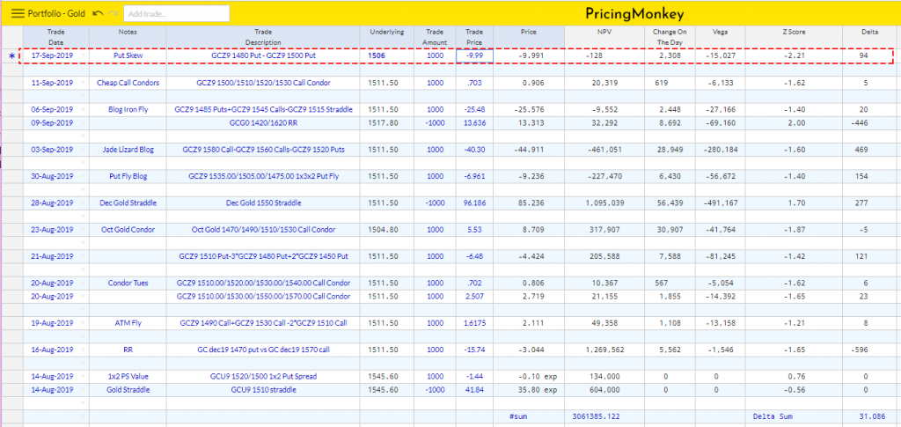
Task: Open date dropdown arrow for 28-Aug-2019
Action: pos(84,202)
